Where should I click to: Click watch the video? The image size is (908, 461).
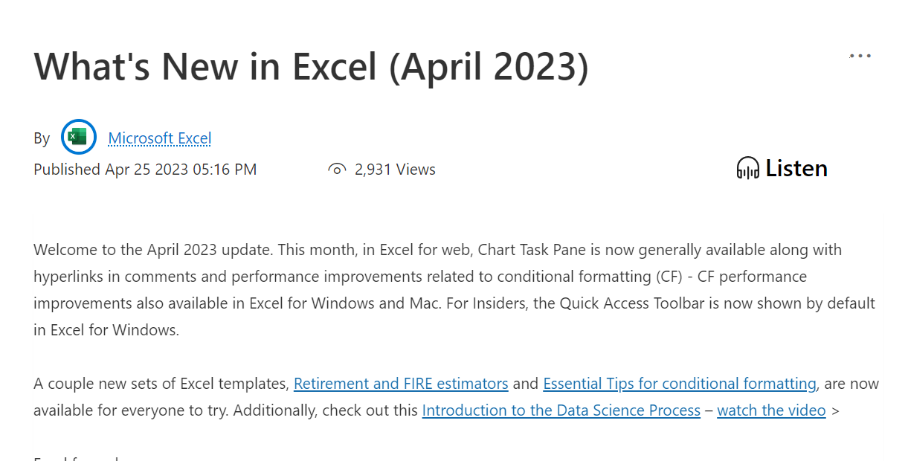click(x=771, y=410)
